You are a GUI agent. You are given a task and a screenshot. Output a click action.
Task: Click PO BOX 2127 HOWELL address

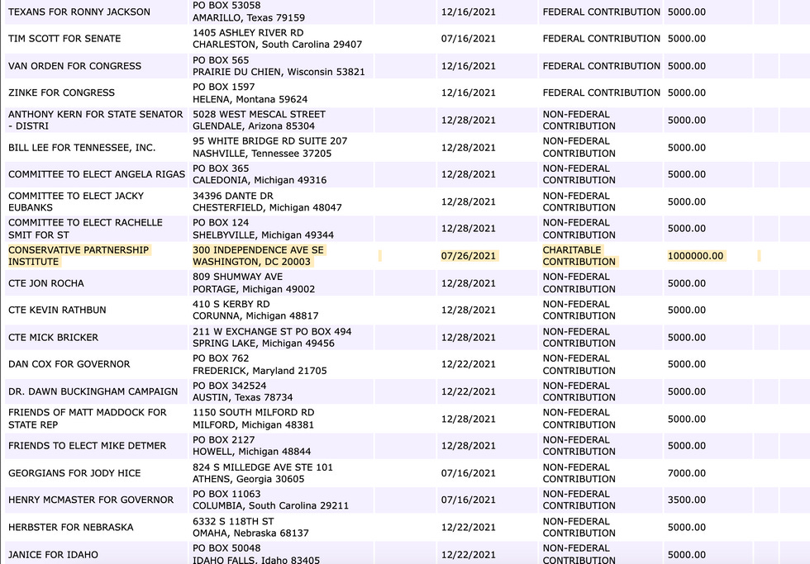(x=251, y=446)
